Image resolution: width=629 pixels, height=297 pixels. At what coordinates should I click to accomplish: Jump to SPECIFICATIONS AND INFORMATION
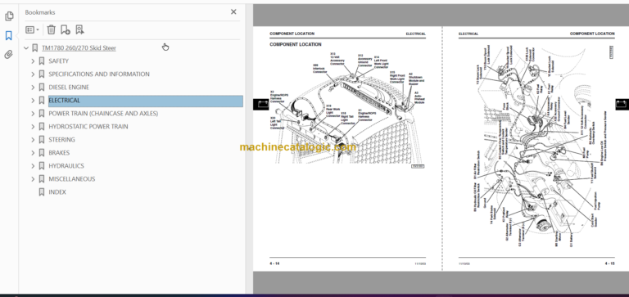click(99, 74)
